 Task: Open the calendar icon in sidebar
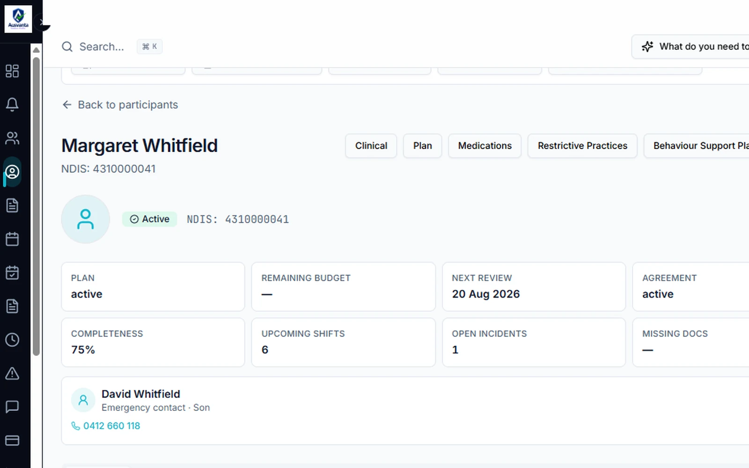click(x=12, y=239)
